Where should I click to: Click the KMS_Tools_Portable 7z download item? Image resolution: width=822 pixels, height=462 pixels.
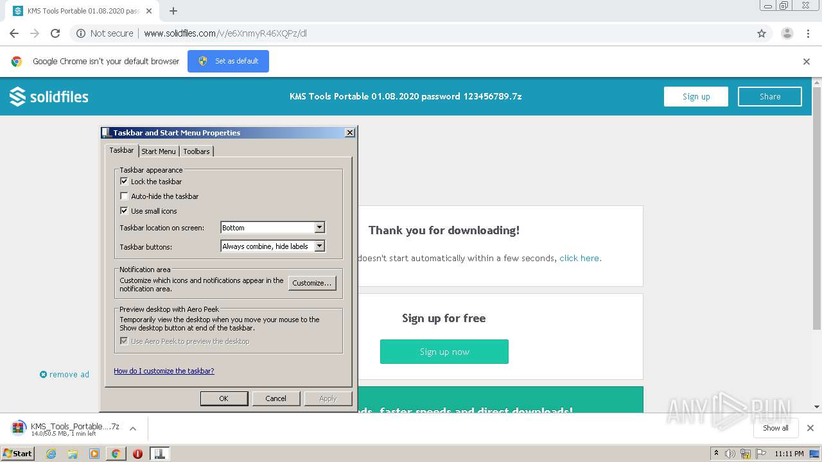[66, 429]
